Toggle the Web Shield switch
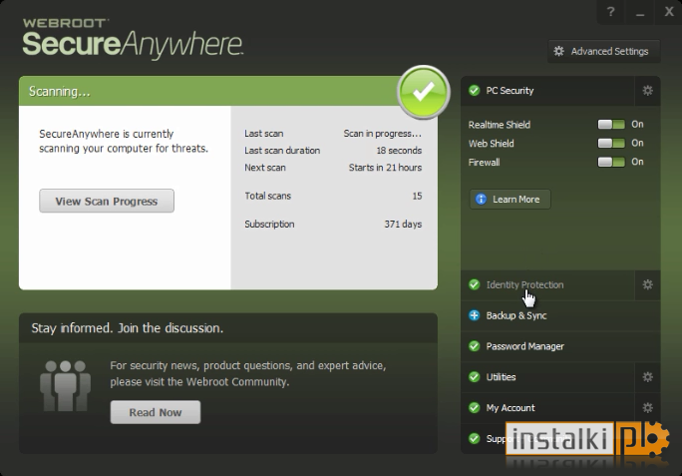The width and height of the screenshot is (682, 476). (611, 144)
